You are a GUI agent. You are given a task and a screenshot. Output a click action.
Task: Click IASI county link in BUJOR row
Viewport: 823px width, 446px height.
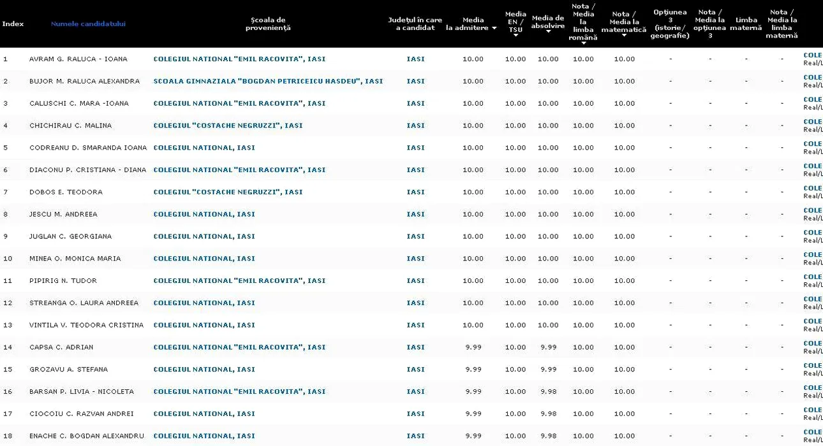[x=415, y=82]
